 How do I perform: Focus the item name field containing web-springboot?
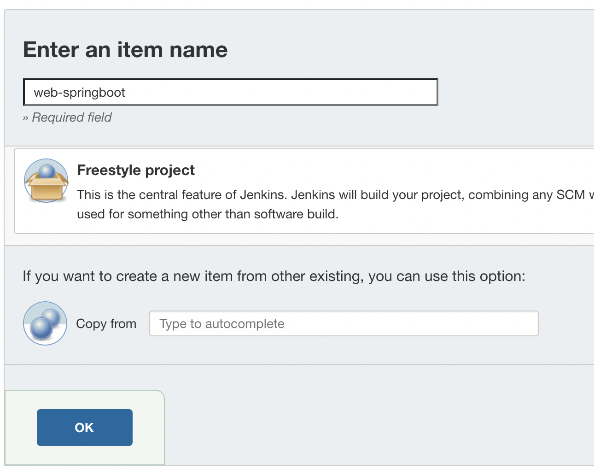[x=230, y=92]
